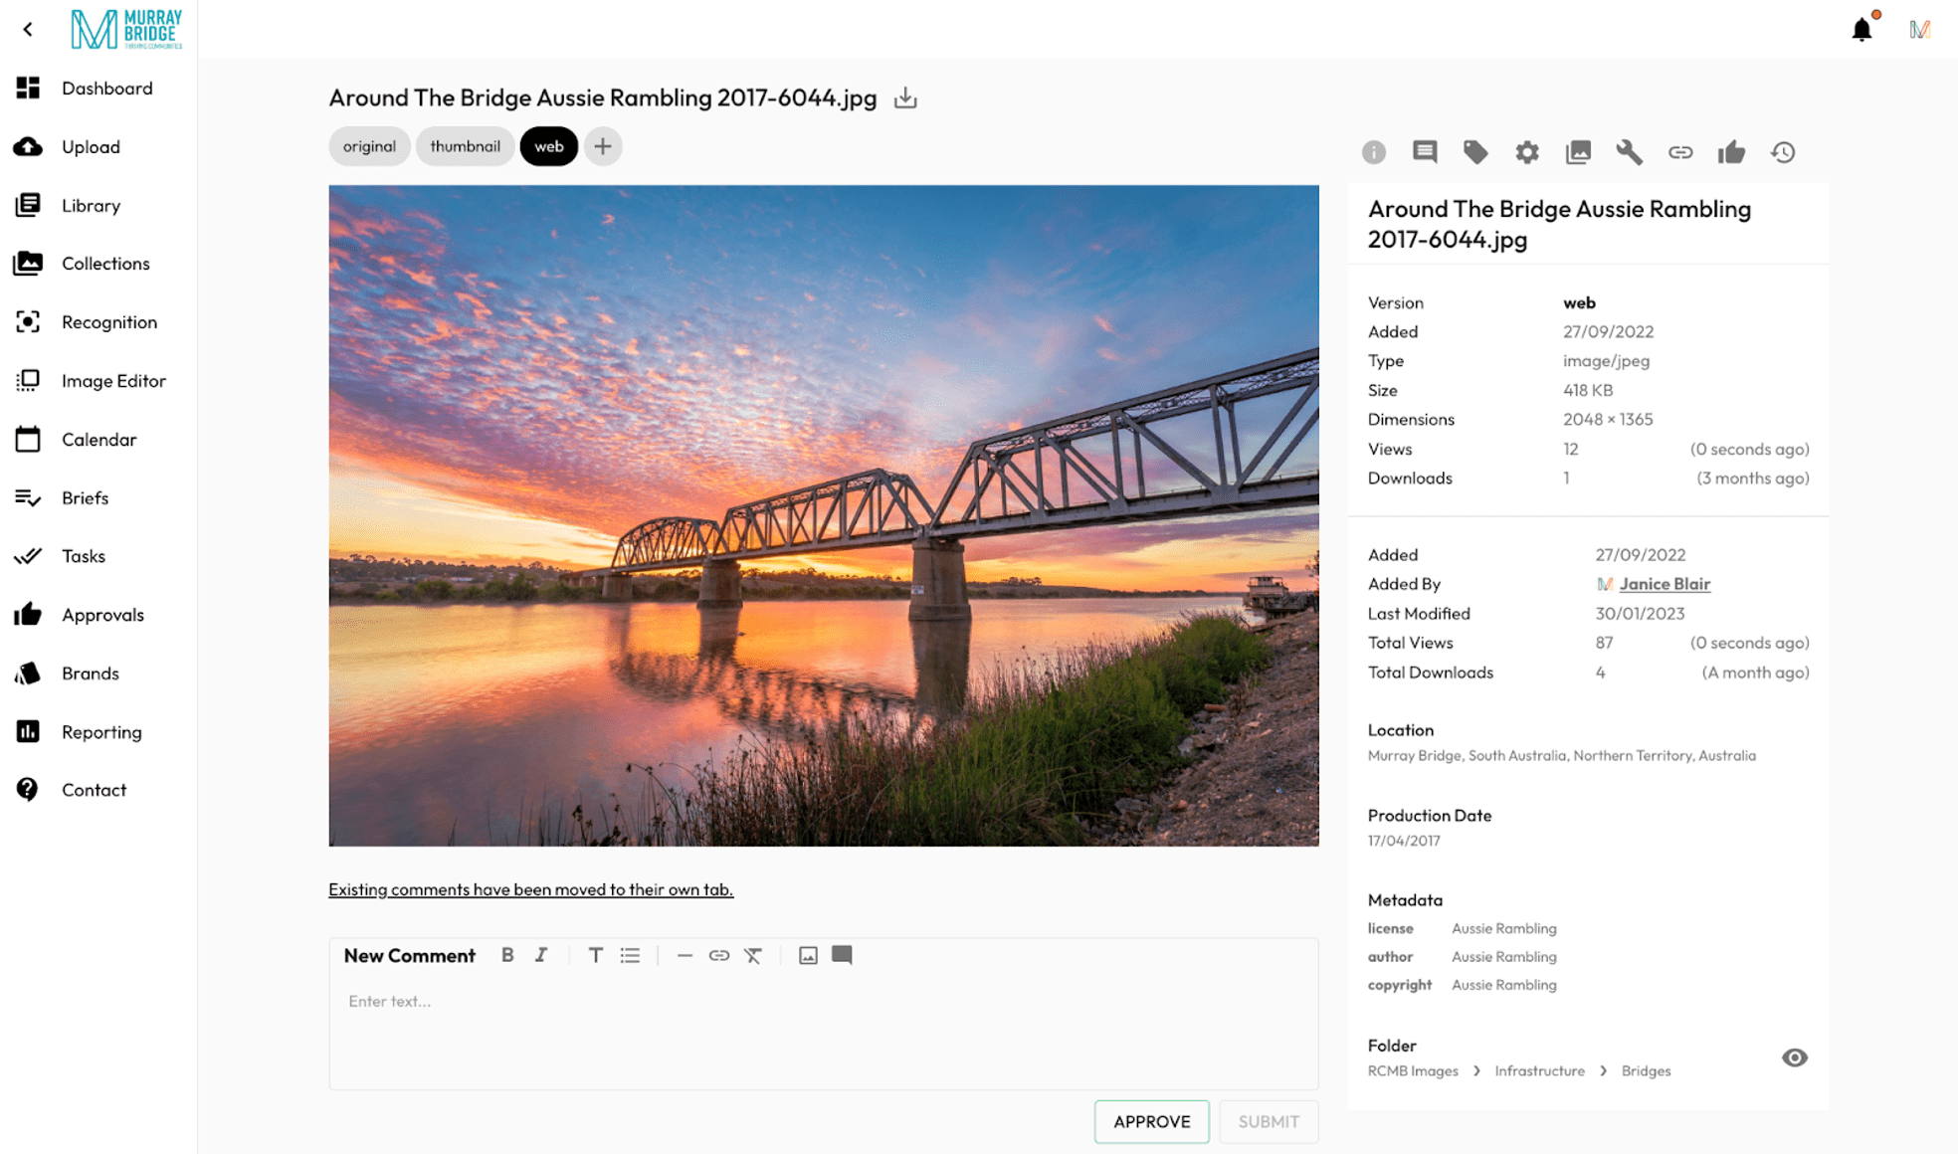Image resolution: width=1958 pixels, height=1154 pixels.
Task: Click the dimensions value 2048 × 1365
Action: tap(1608, 420)
